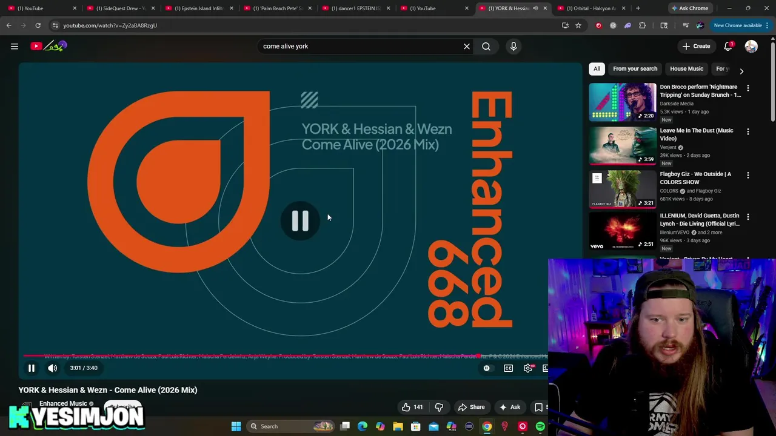Clear the 'come alive york' search text
Image resolution: width=776 pixels, height=436 pixels.
point(467,46)
